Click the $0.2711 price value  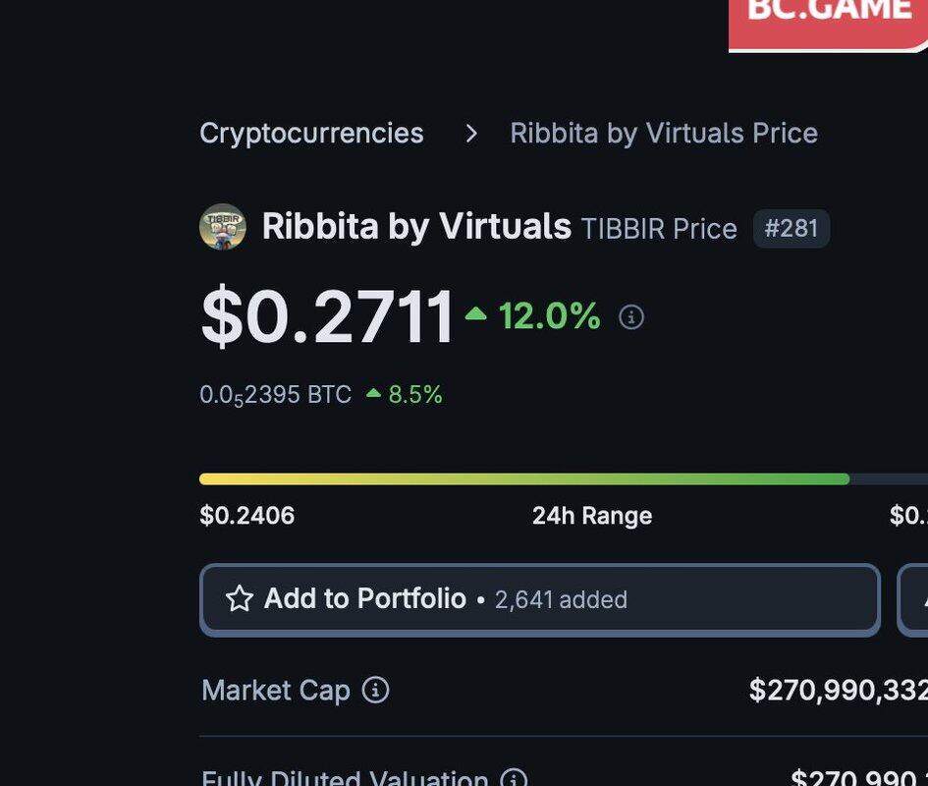[x=327, y=316]
